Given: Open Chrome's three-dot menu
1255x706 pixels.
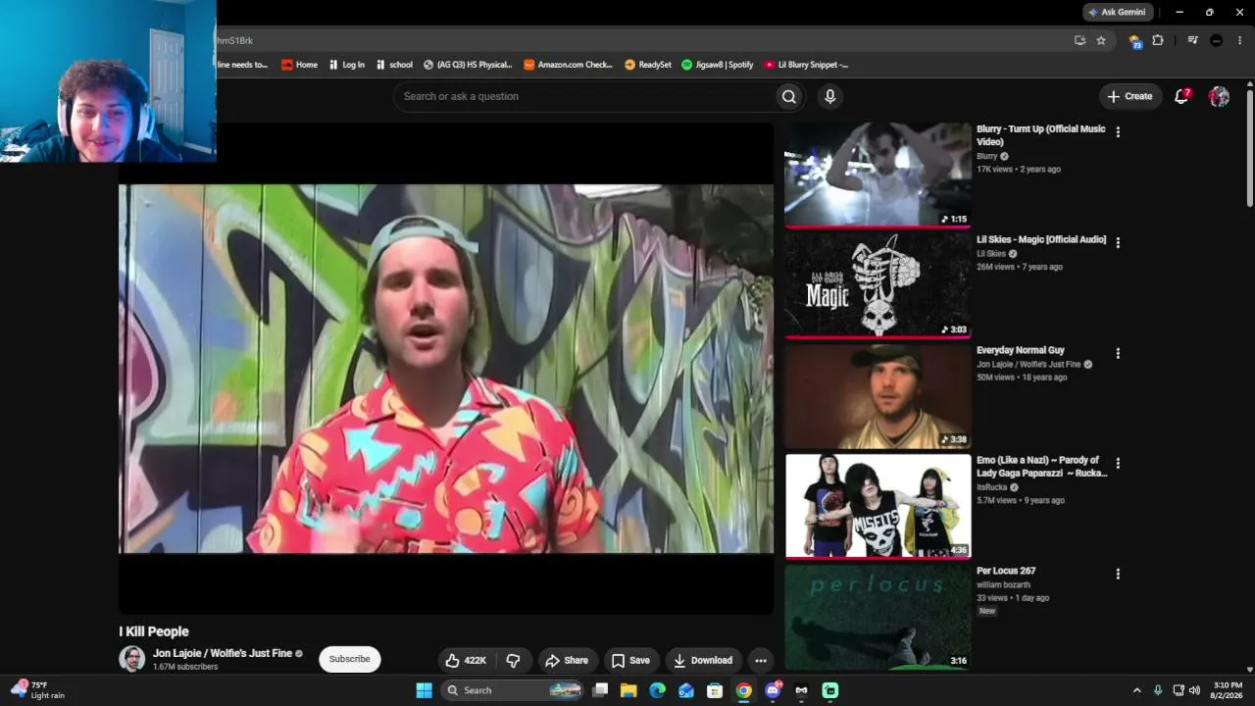Looking at the screenshot, I should coord(1239,40).
